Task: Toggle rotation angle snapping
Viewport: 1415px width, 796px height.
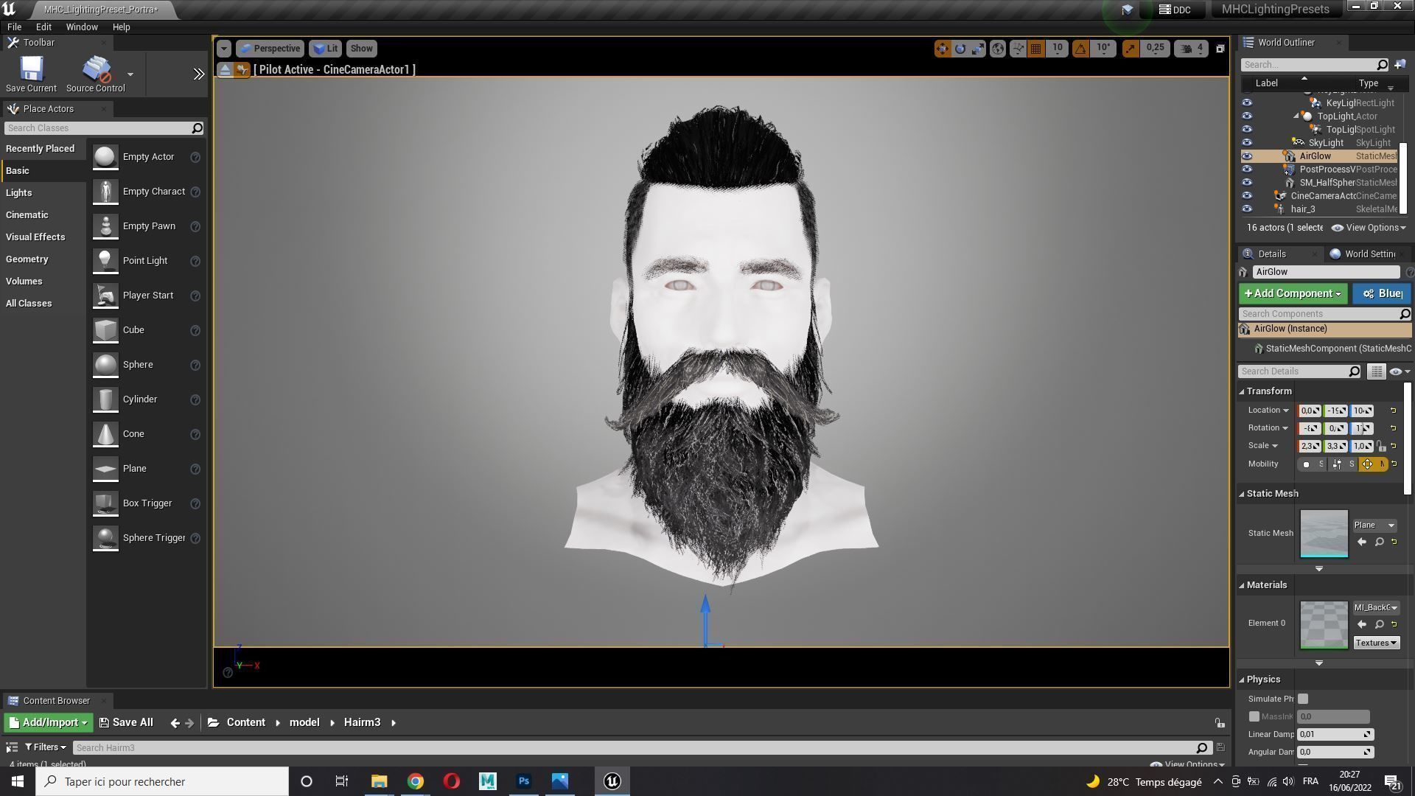Action: [x=1080, y=49]
